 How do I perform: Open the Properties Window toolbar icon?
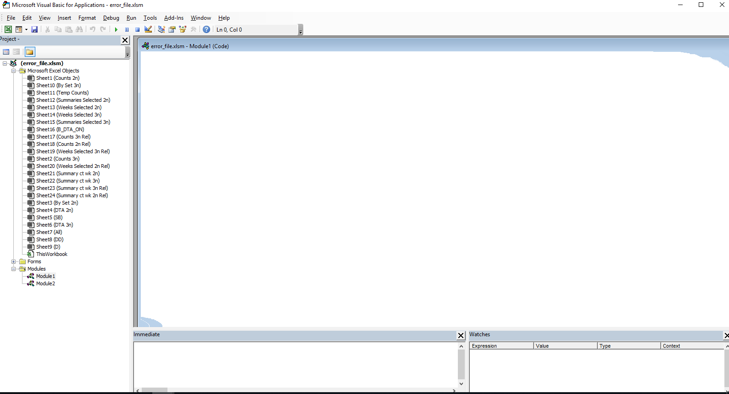click(x=172, y=29)
